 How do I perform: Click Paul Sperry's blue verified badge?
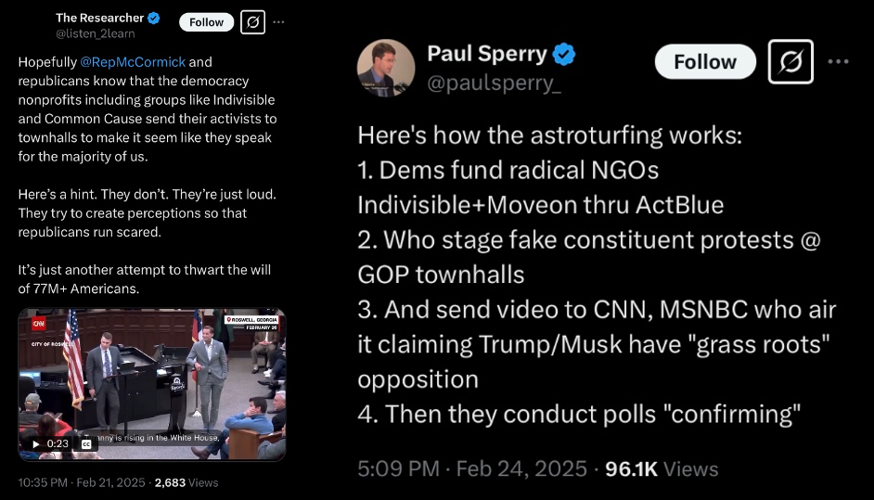[564, 54]
